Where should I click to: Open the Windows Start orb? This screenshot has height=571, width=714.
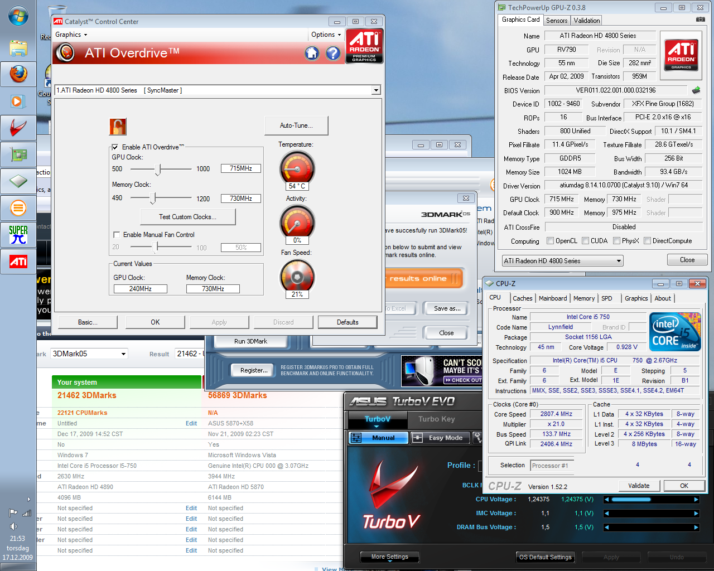18,16
